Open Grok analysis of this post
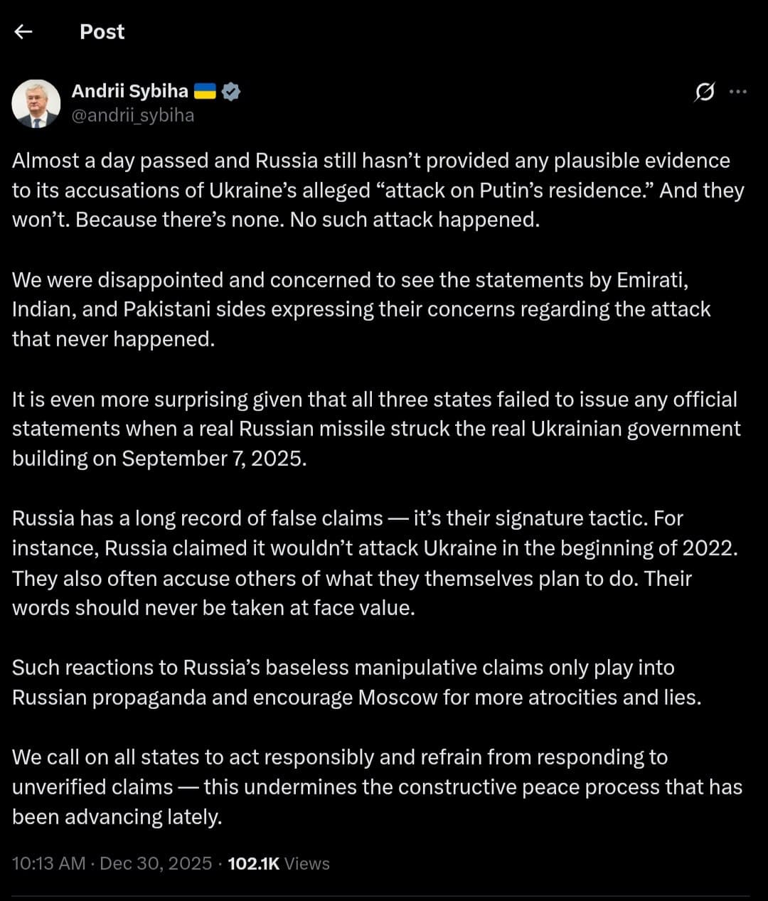768x901 pixels. [x=704, y=91]
